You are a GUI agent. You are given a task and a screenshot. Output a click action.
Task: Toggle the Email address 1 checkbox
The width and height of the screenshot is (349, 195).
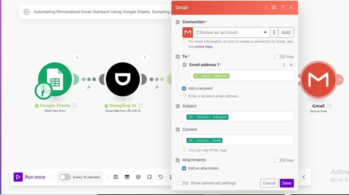[x=184, y=65]
